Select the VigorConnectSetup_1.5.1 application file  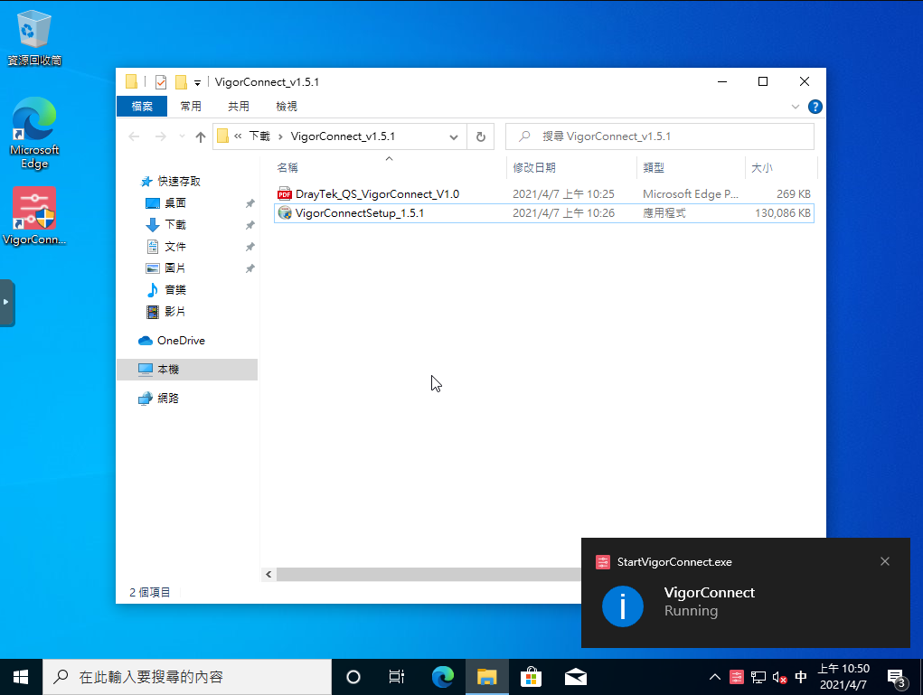(359, 213)
